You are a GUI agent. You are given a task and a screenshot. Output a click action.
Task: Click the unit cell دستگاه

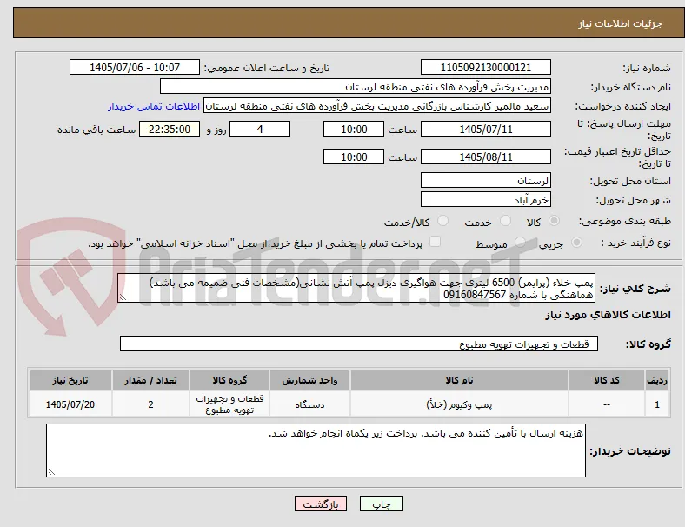tap(309, 404)
